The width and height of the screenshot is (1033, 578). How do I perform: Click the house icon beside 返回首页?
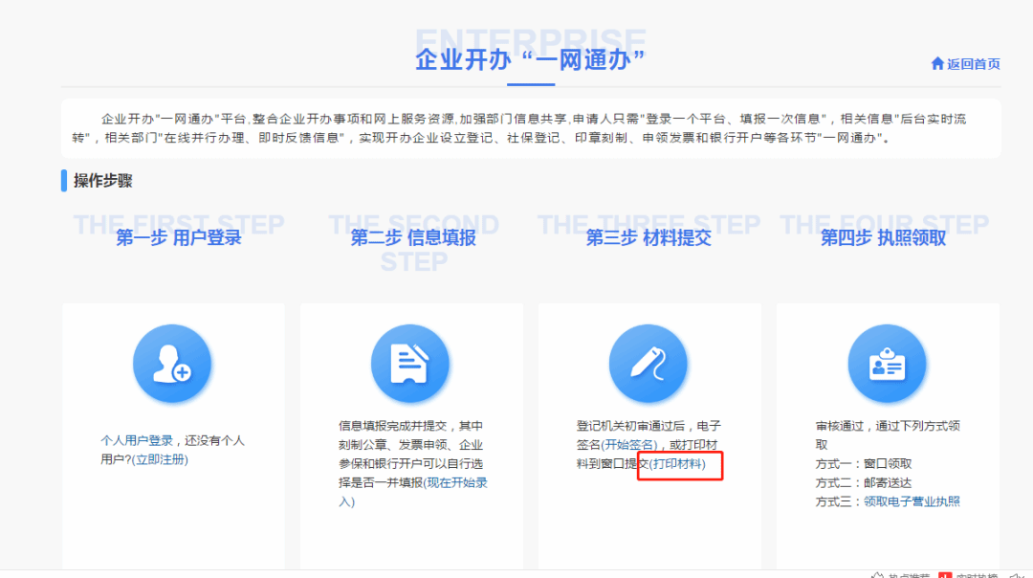click(937, 64)
